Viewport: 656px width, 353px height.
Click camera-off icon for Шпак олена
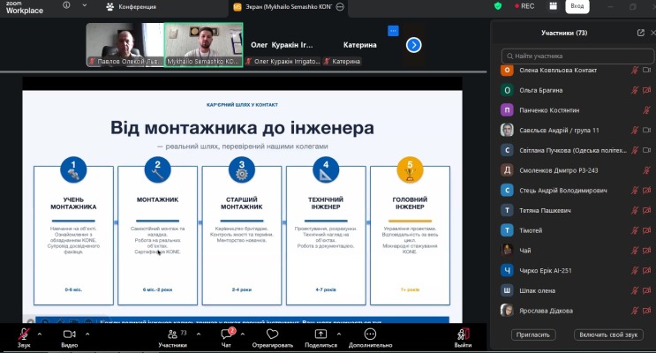(x=647, y=290)
